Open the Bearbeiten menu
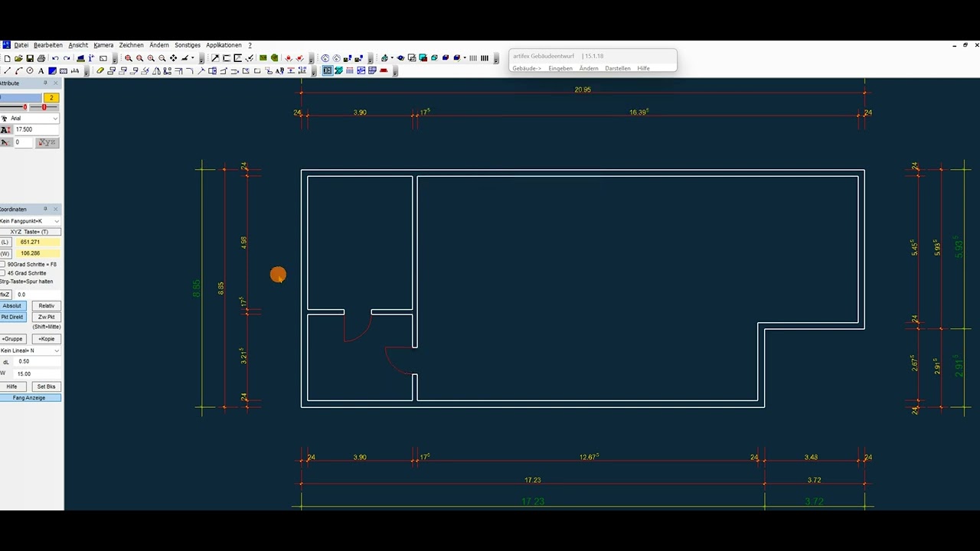The height and width of the screenshot is (551, 980). click(47, 45)
